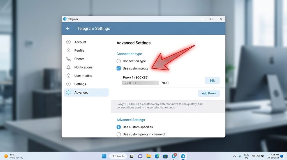Select the Connection type radio button

119,61
